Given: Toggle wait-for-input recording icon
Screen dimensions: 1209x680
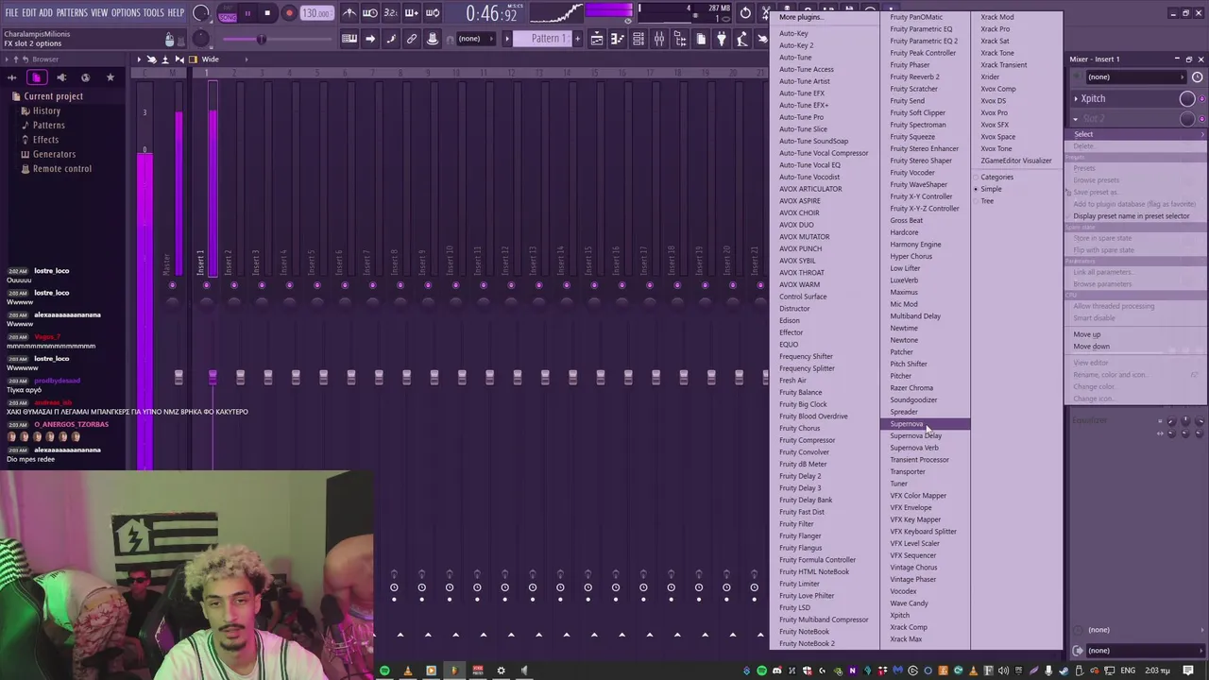Looking at the screenshot, I should pyautogui.click(x=370, y=13).
